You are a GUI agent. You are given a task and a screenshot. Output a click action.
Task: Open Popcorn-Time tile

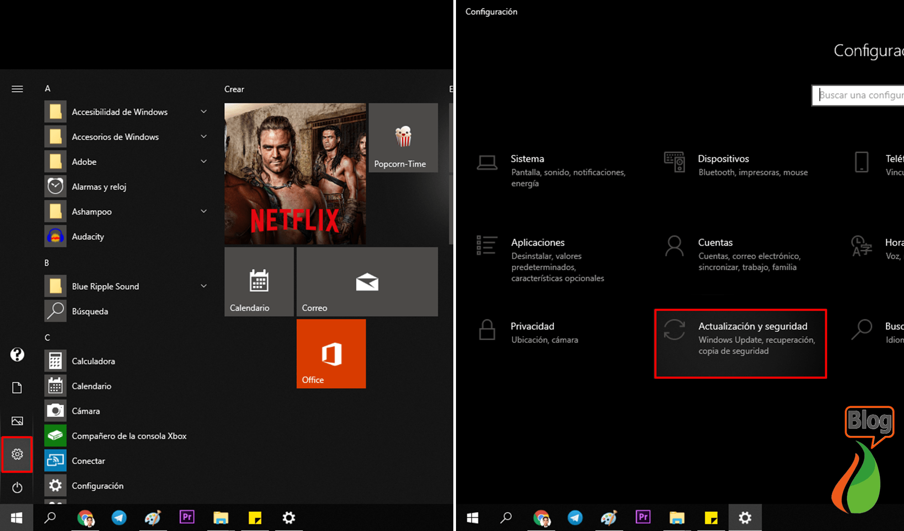point(403,138)
